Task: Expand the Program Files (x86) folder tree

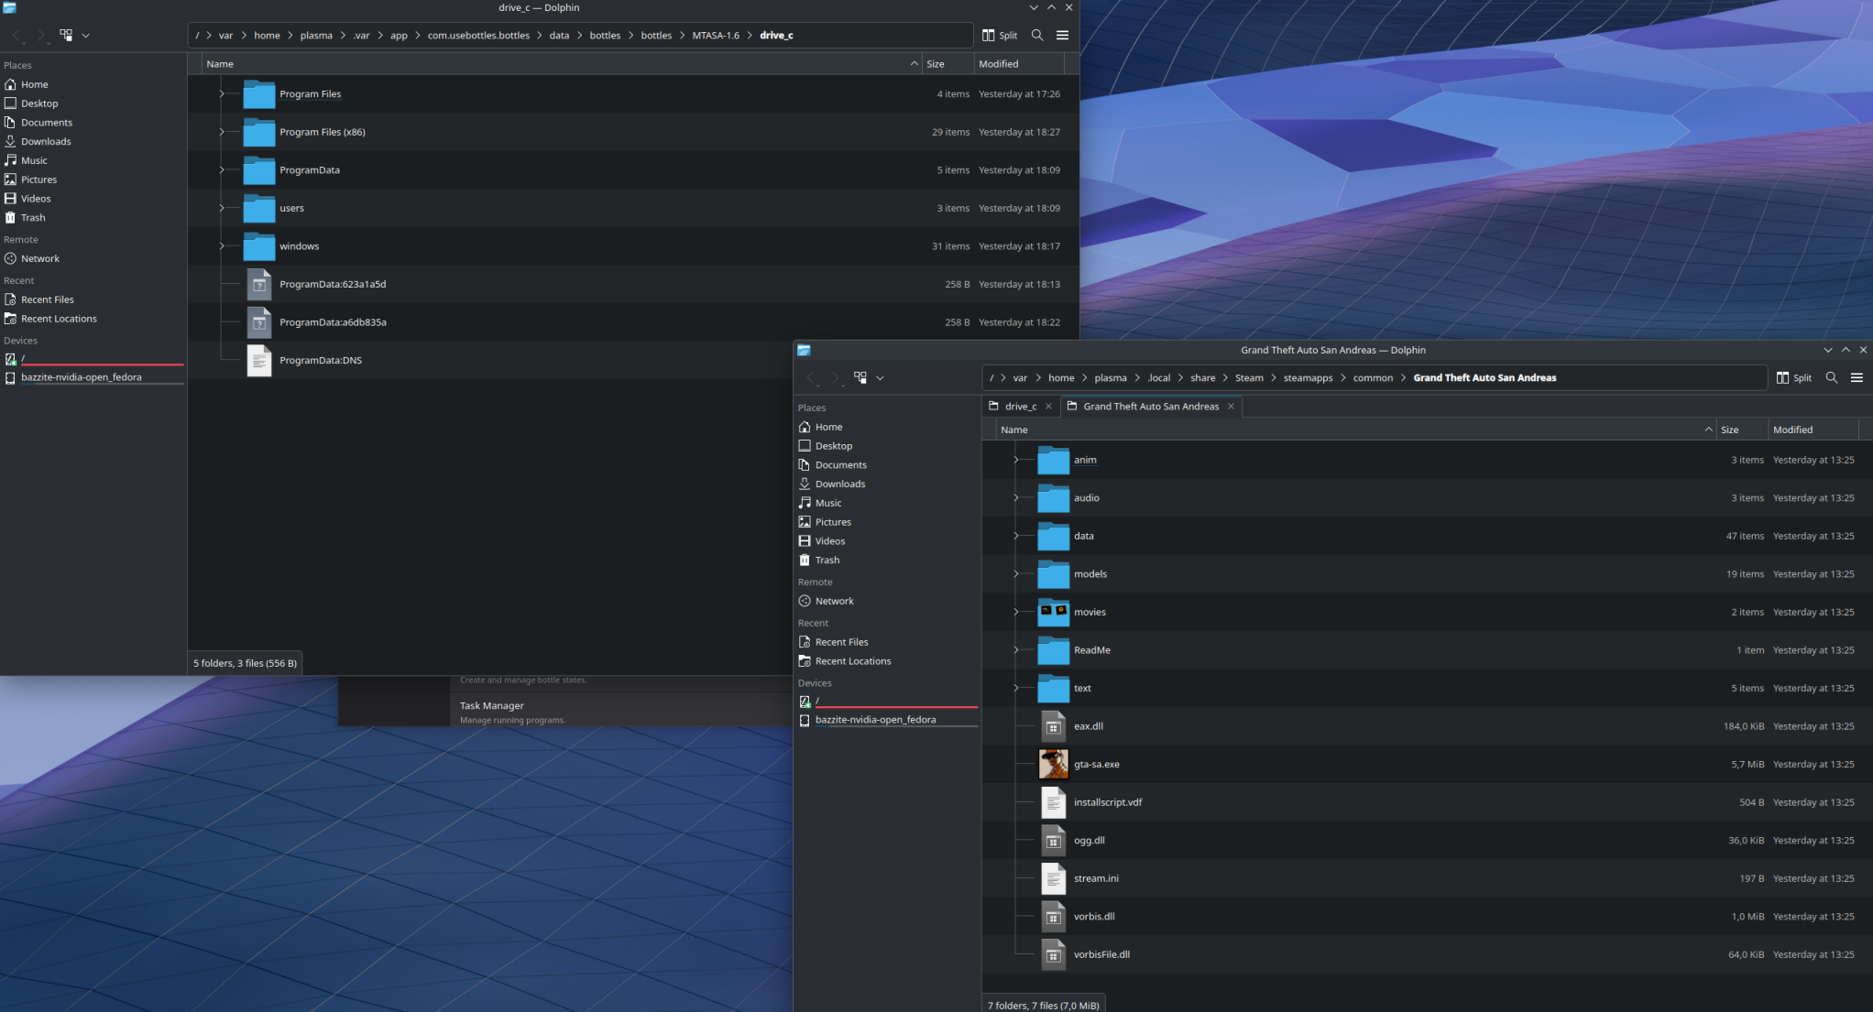Action: pyautogui.click(x=221, y=132)
